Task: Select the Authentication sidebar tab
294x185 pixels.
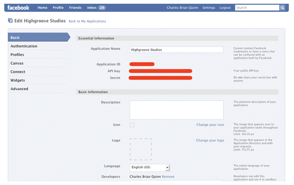Action: tap(38, 46)
